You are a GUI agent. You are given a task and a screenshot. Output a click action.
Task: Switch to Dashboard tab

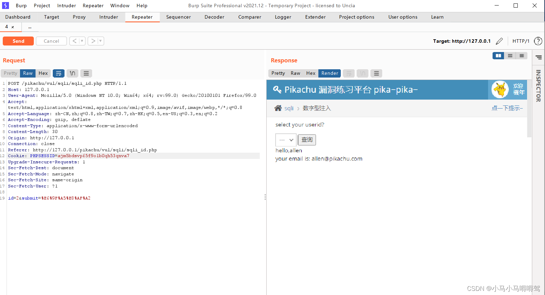click(x=18, y=17)
